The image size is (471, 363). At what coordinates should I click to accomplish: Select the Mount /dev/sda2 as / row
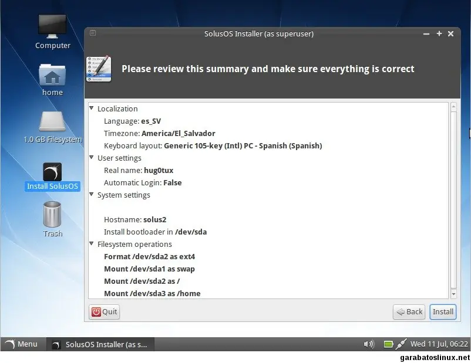[x=268, y=281]
